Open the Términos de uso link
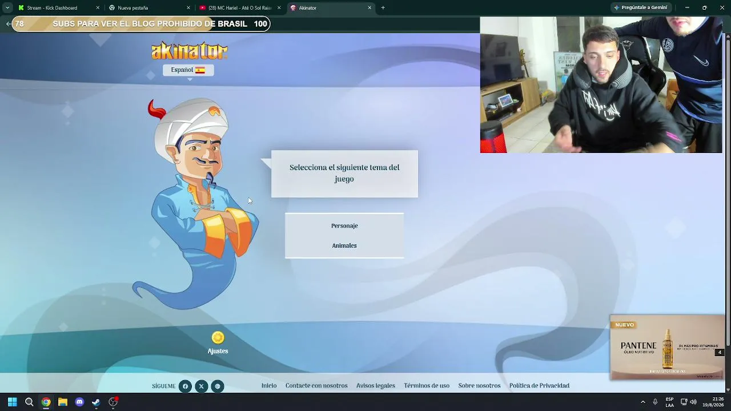Viewport: 731px width, 411px height. tap(427, 386)
